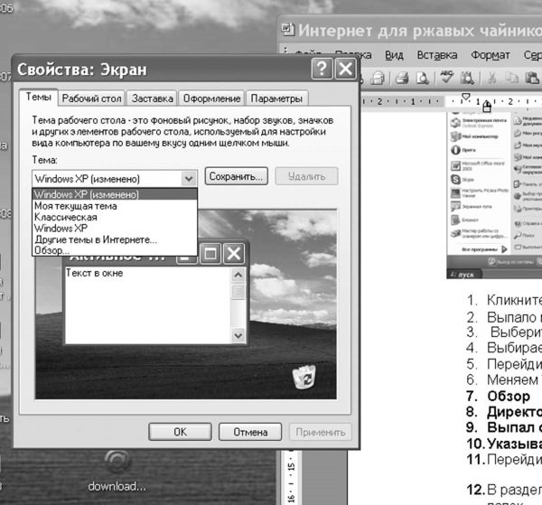Image resolution: width=542 pixels, height=505 pixels.
Task: Click the theme preview sample window
Action: (x=155, y=294)
